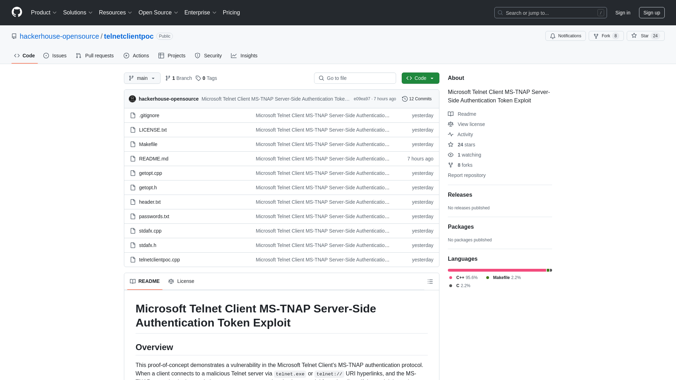Open the Makefile
676x380 pixels.
(x=148, y=144)
